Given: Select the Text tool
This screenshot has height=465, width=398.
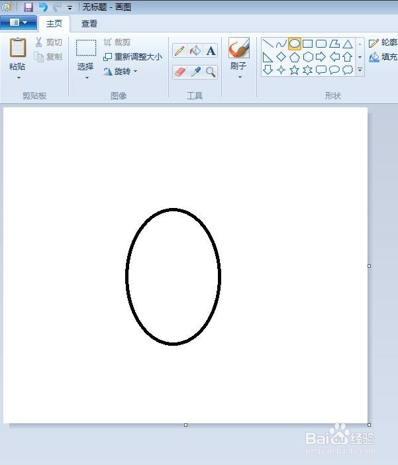Looking at the screenshot, I should (x=211, y=50).
